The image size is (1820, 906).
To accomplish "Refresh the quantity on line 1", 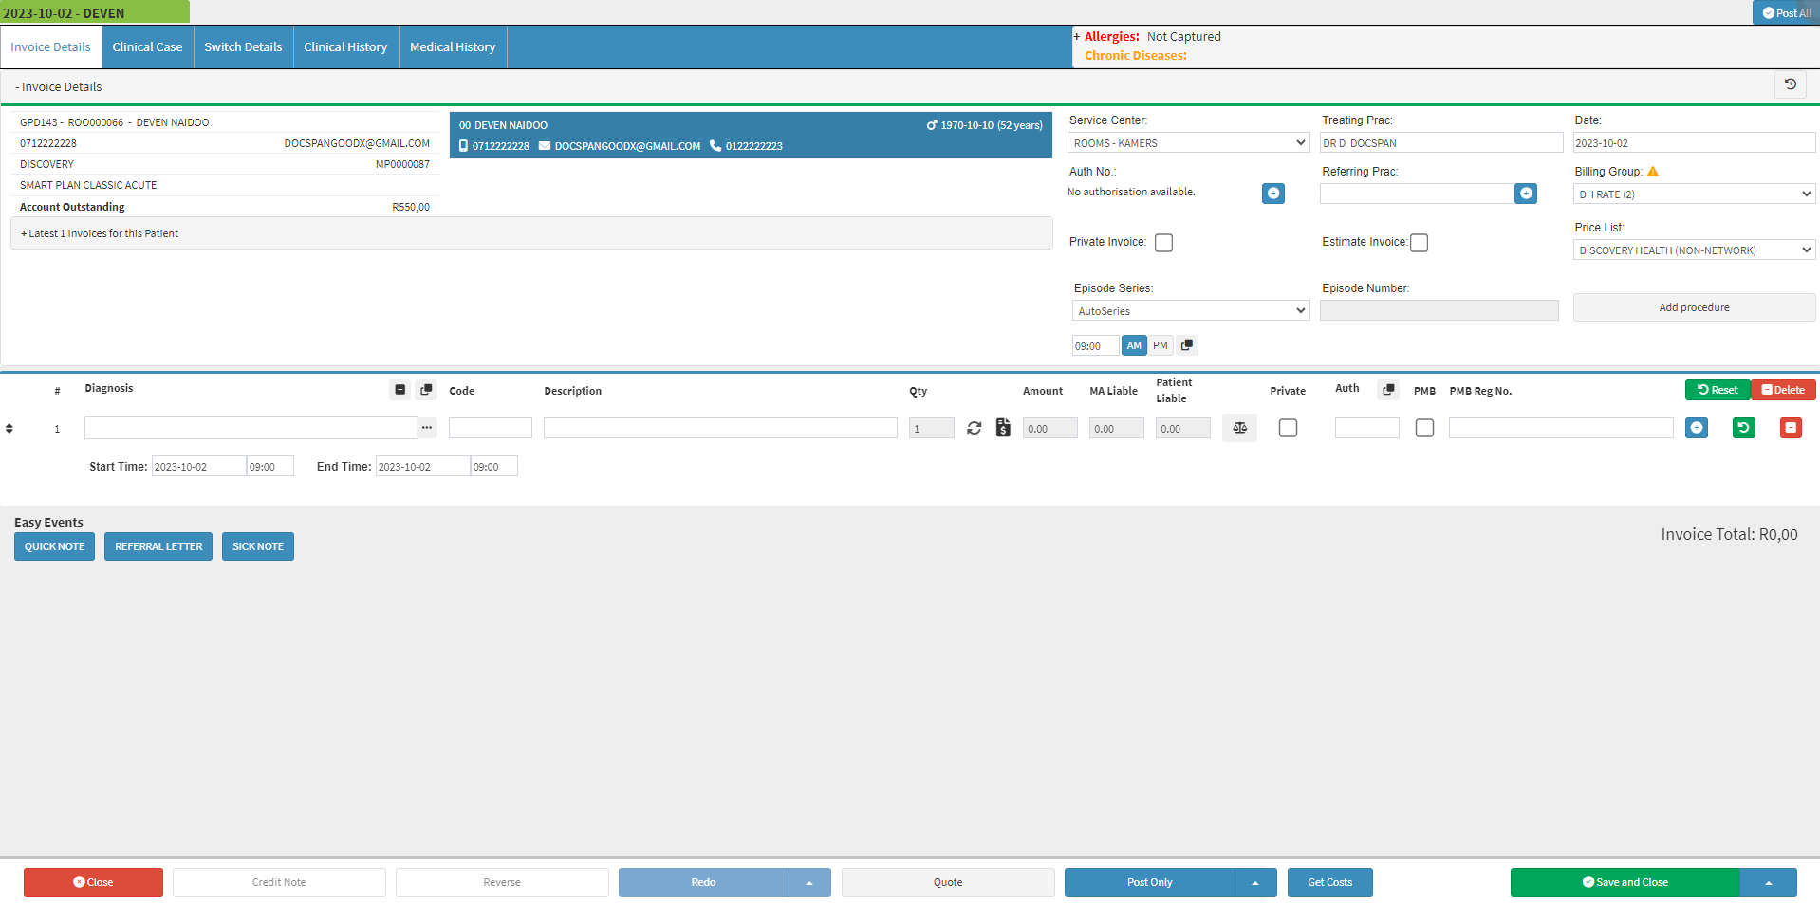I will click(975, 428).
